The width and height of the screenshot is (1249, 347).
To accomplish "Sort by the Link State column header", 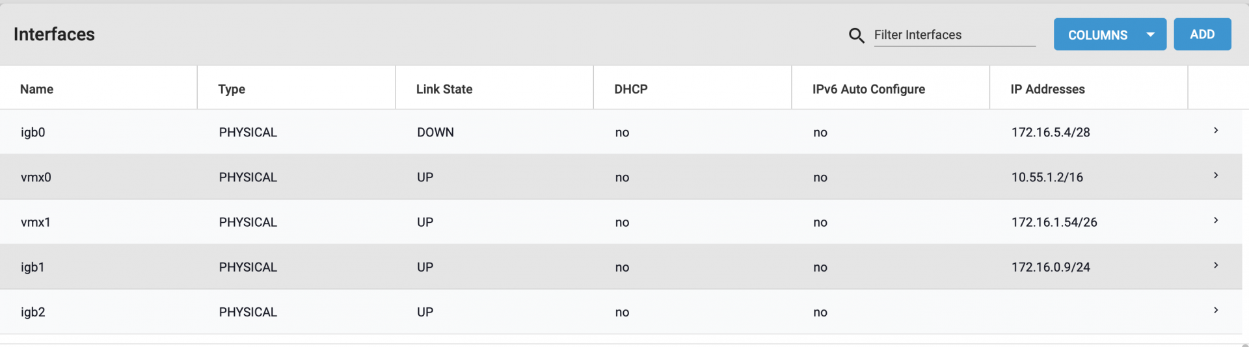I will coord(444,89).
